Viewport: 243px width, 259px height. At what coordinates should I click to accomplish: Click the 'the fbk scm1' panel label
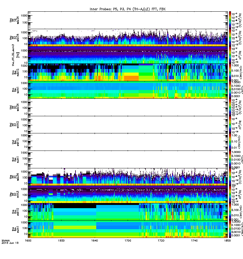(x=16, y=229)
